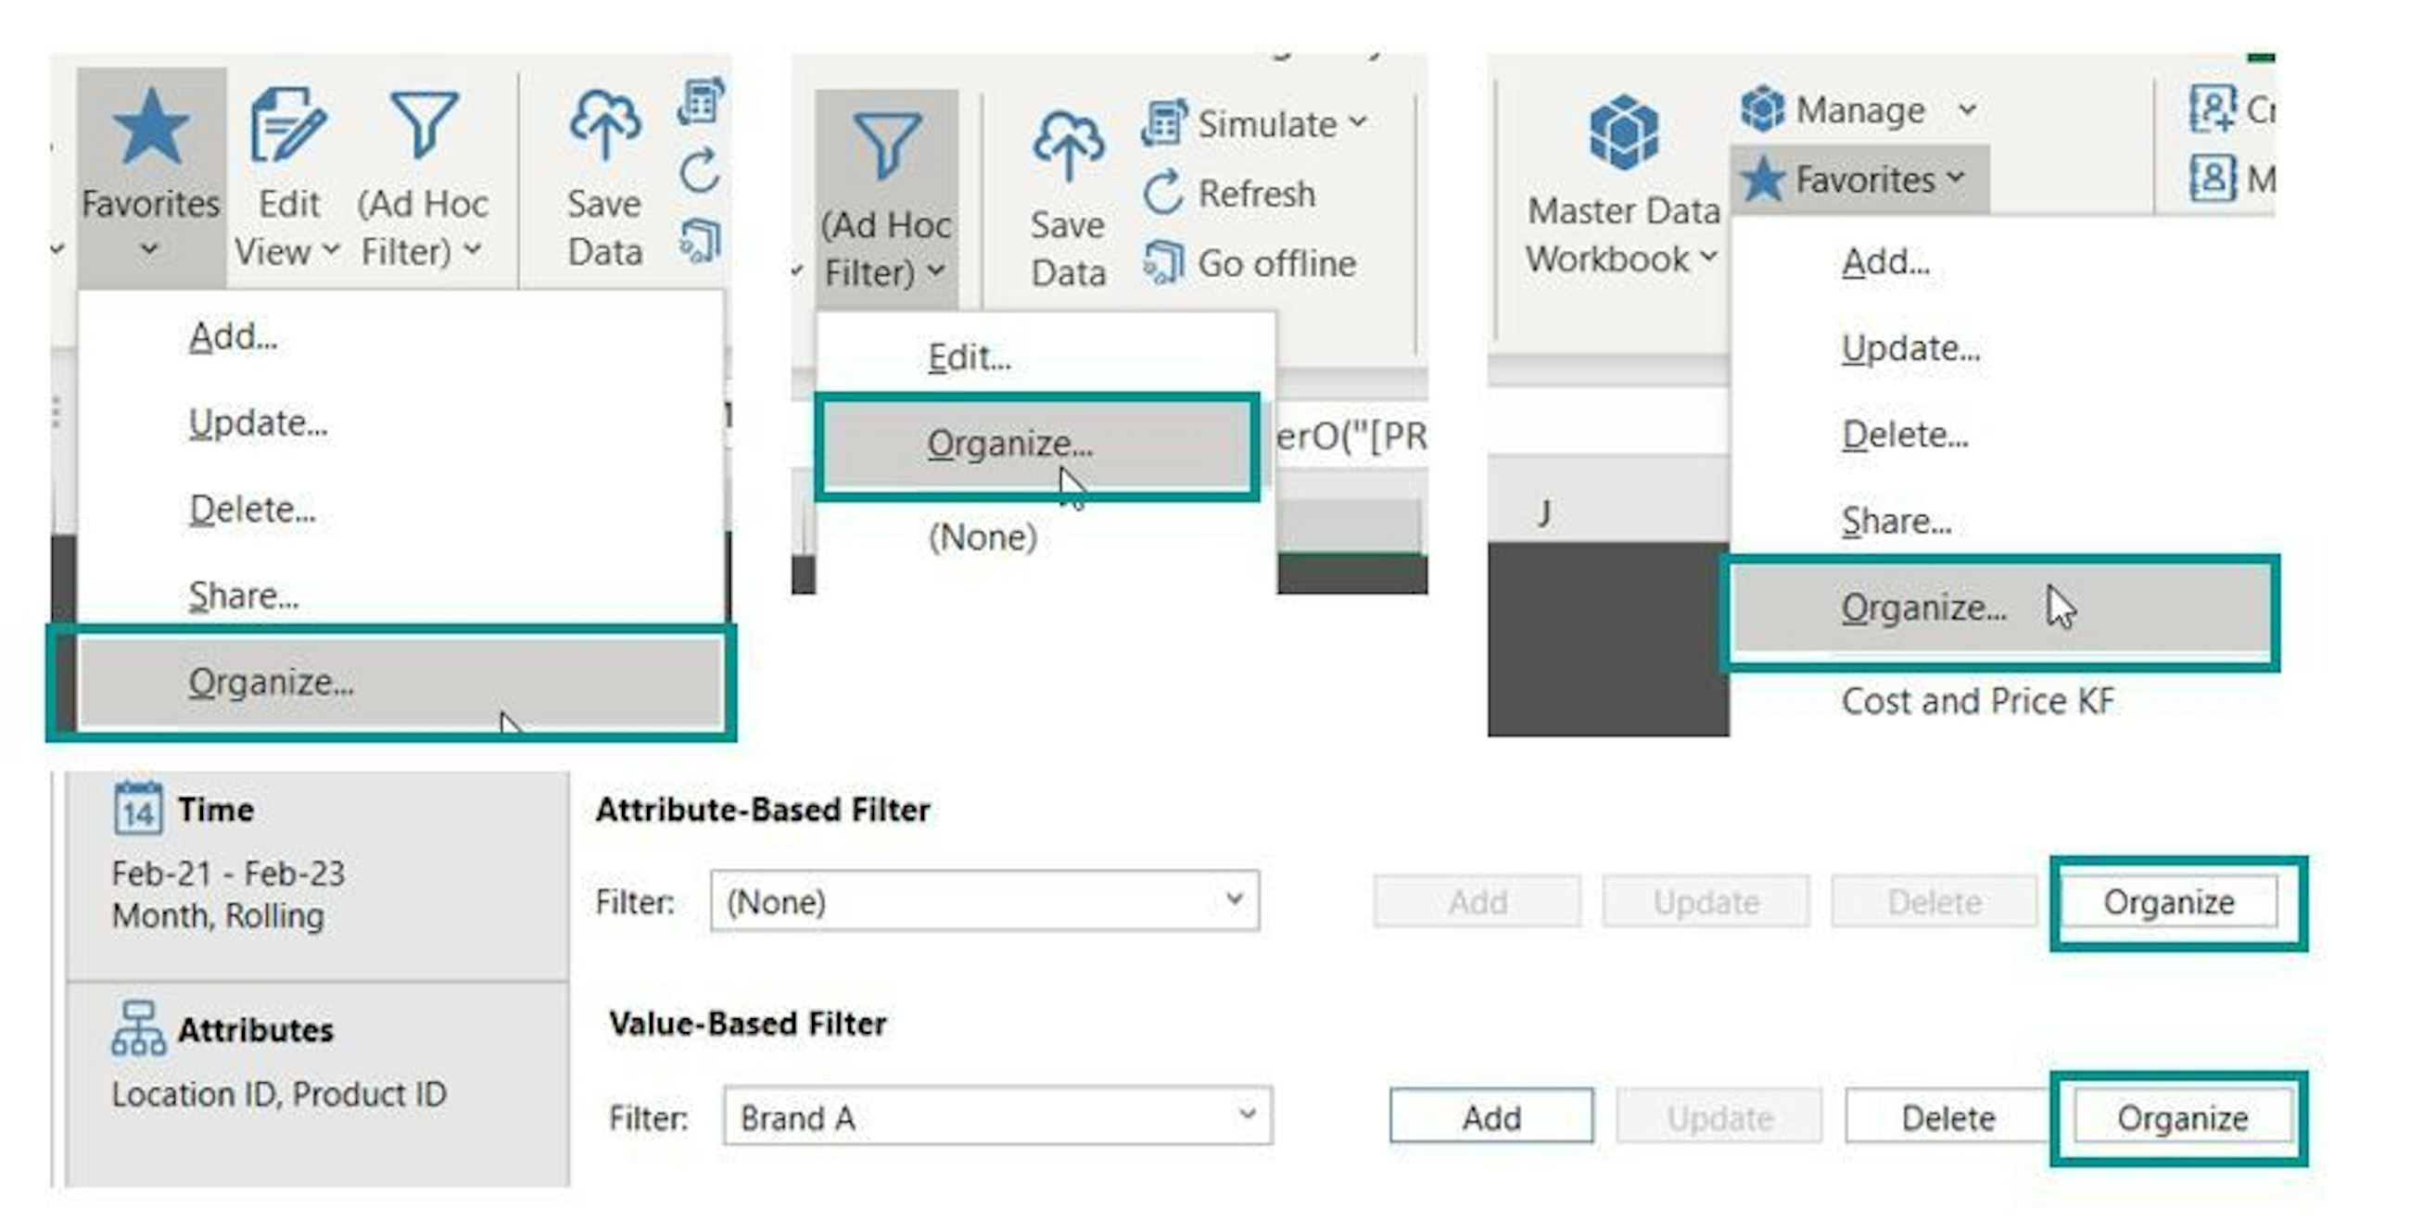This screenshot has height=1221, width=2410.
Task: Click Share... in the right Favorites menu
Action: click(1896, 521)
